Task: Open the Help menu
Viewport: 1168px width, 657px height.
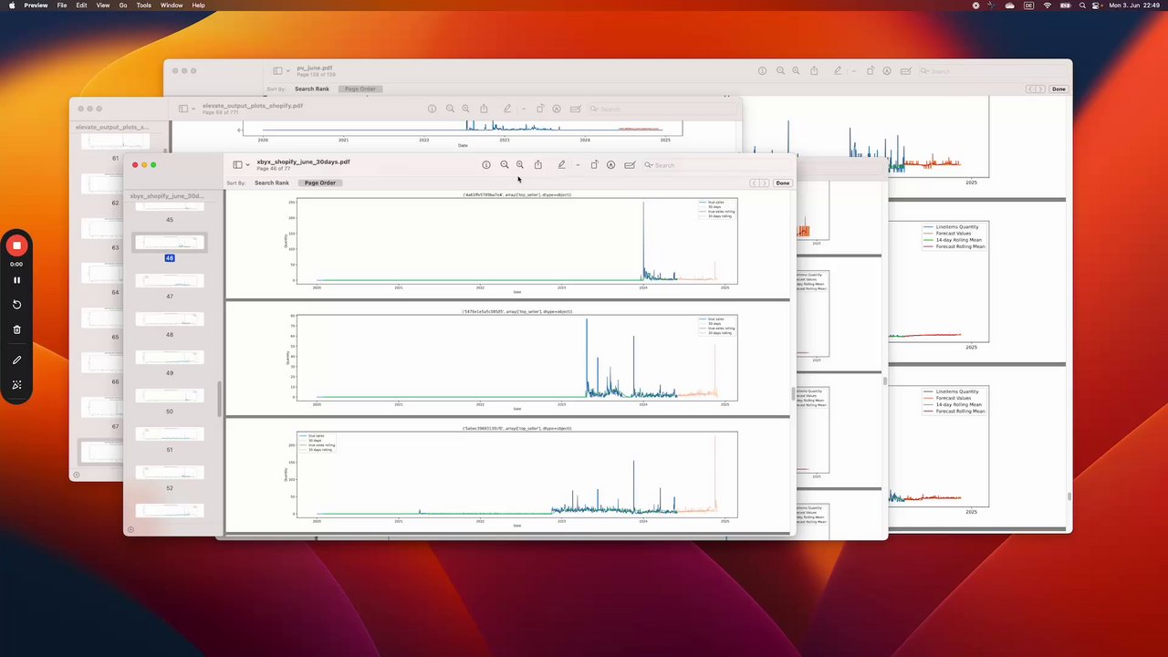Action: click(198, 5)
